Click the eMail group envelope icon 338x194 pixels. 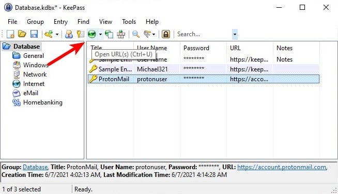point(17,93)
